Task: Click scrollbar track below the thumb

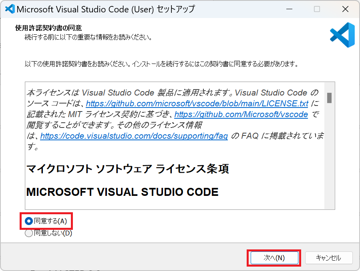Action: (x=329, y=160)
